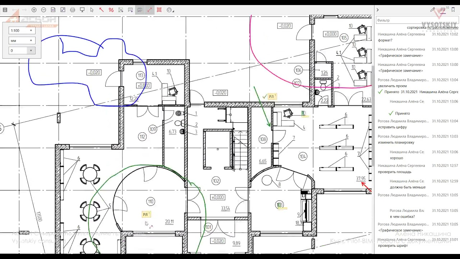Open the remarks tab with count 10
460x259 pixels.
coord(443,9)
